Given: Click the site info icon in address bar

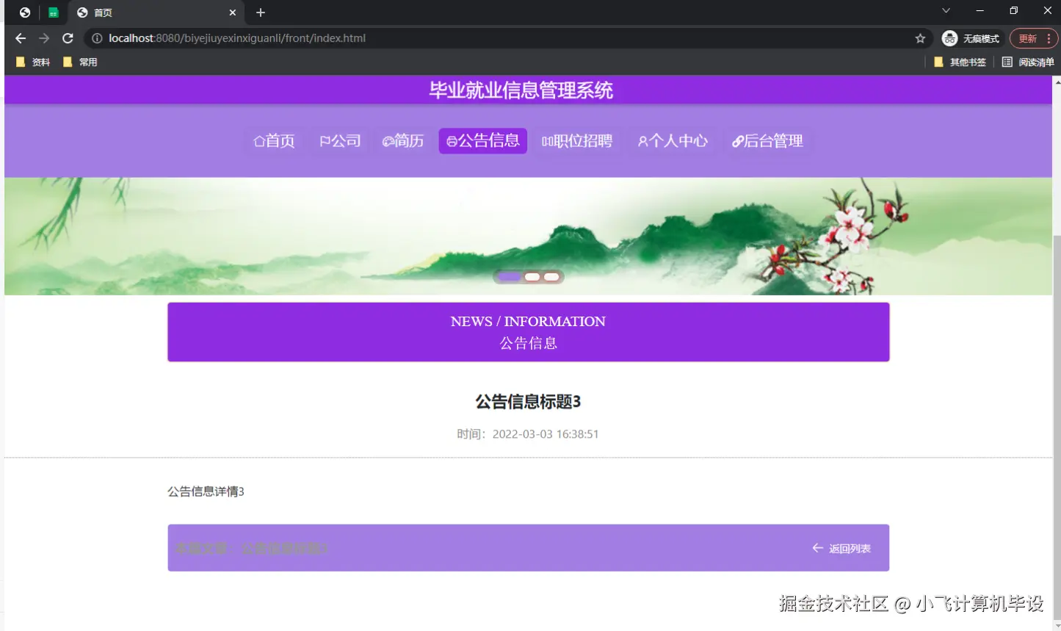Looking at the screenshot, I should [x=97, y=38].
